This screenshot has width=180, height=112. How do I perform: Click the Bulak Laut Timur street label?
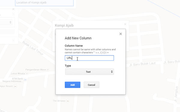click(x=33, y=48)
